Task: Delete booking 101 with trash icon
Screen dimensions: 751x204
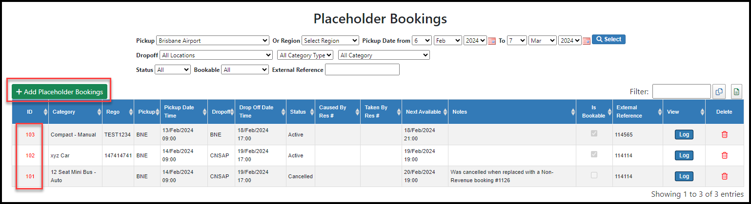Action: point(724,176)
